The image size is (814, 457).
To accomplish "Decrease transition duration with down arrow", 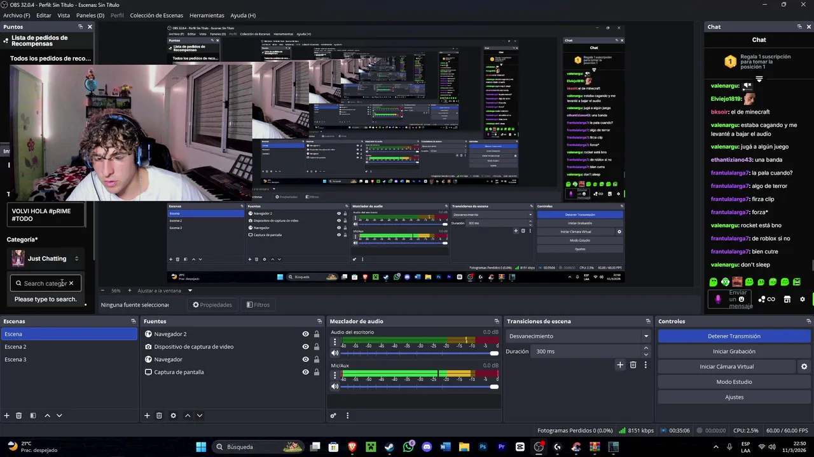I will point(646,354).
